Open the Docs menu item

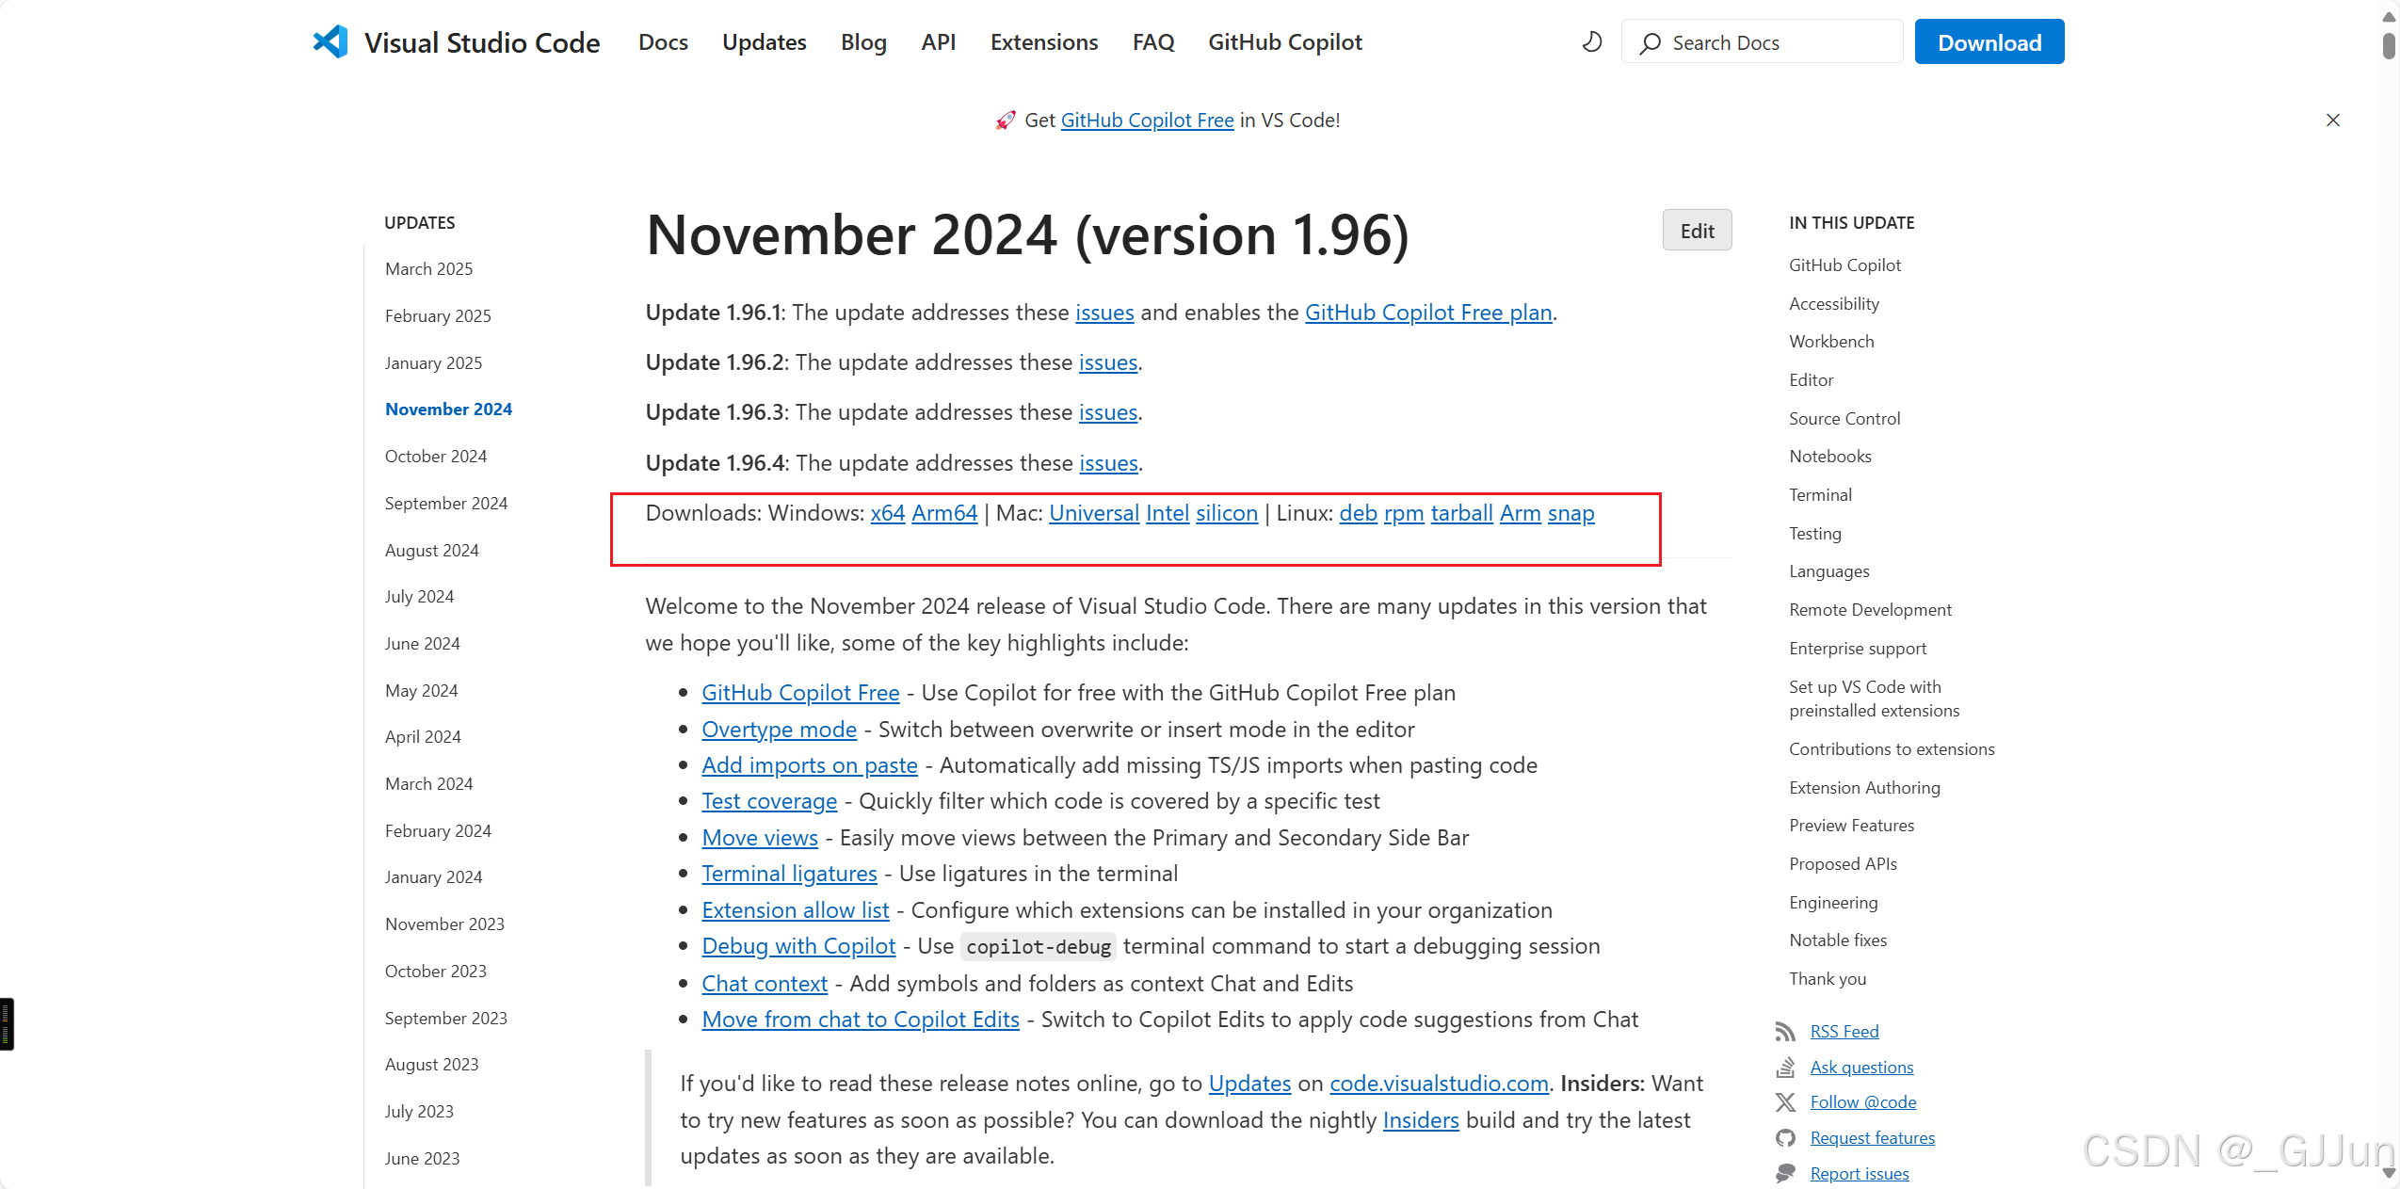coord(663,41)
